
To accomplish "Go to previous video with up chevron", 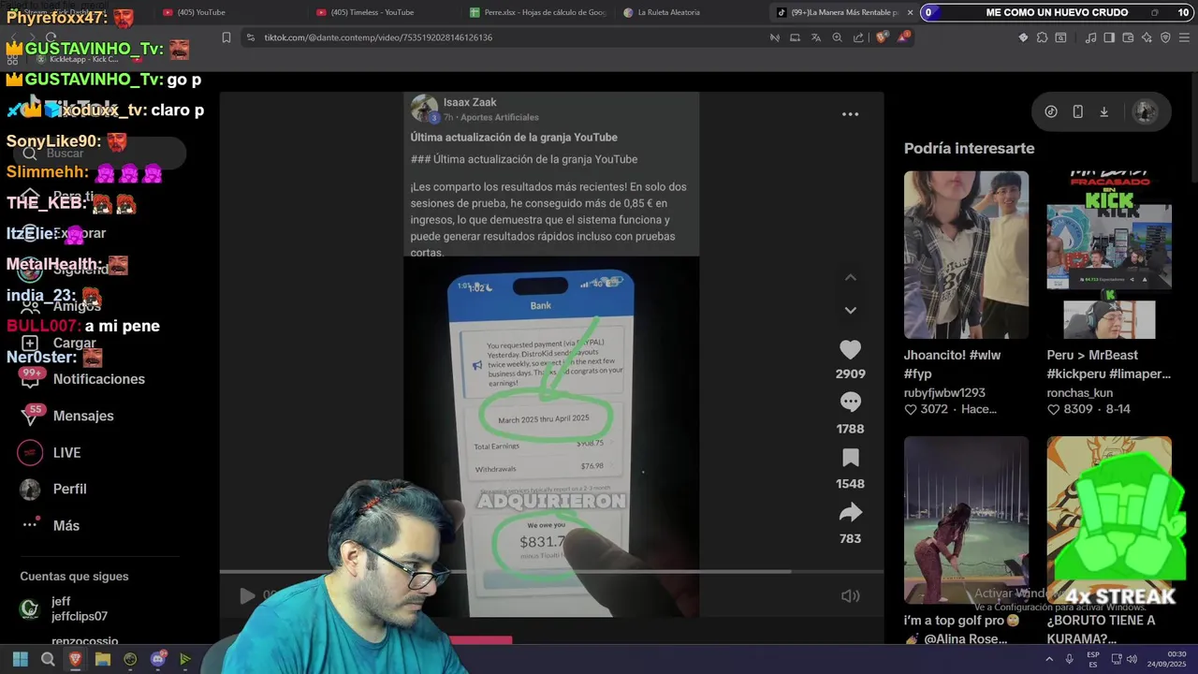I will (x=850, y=277).
